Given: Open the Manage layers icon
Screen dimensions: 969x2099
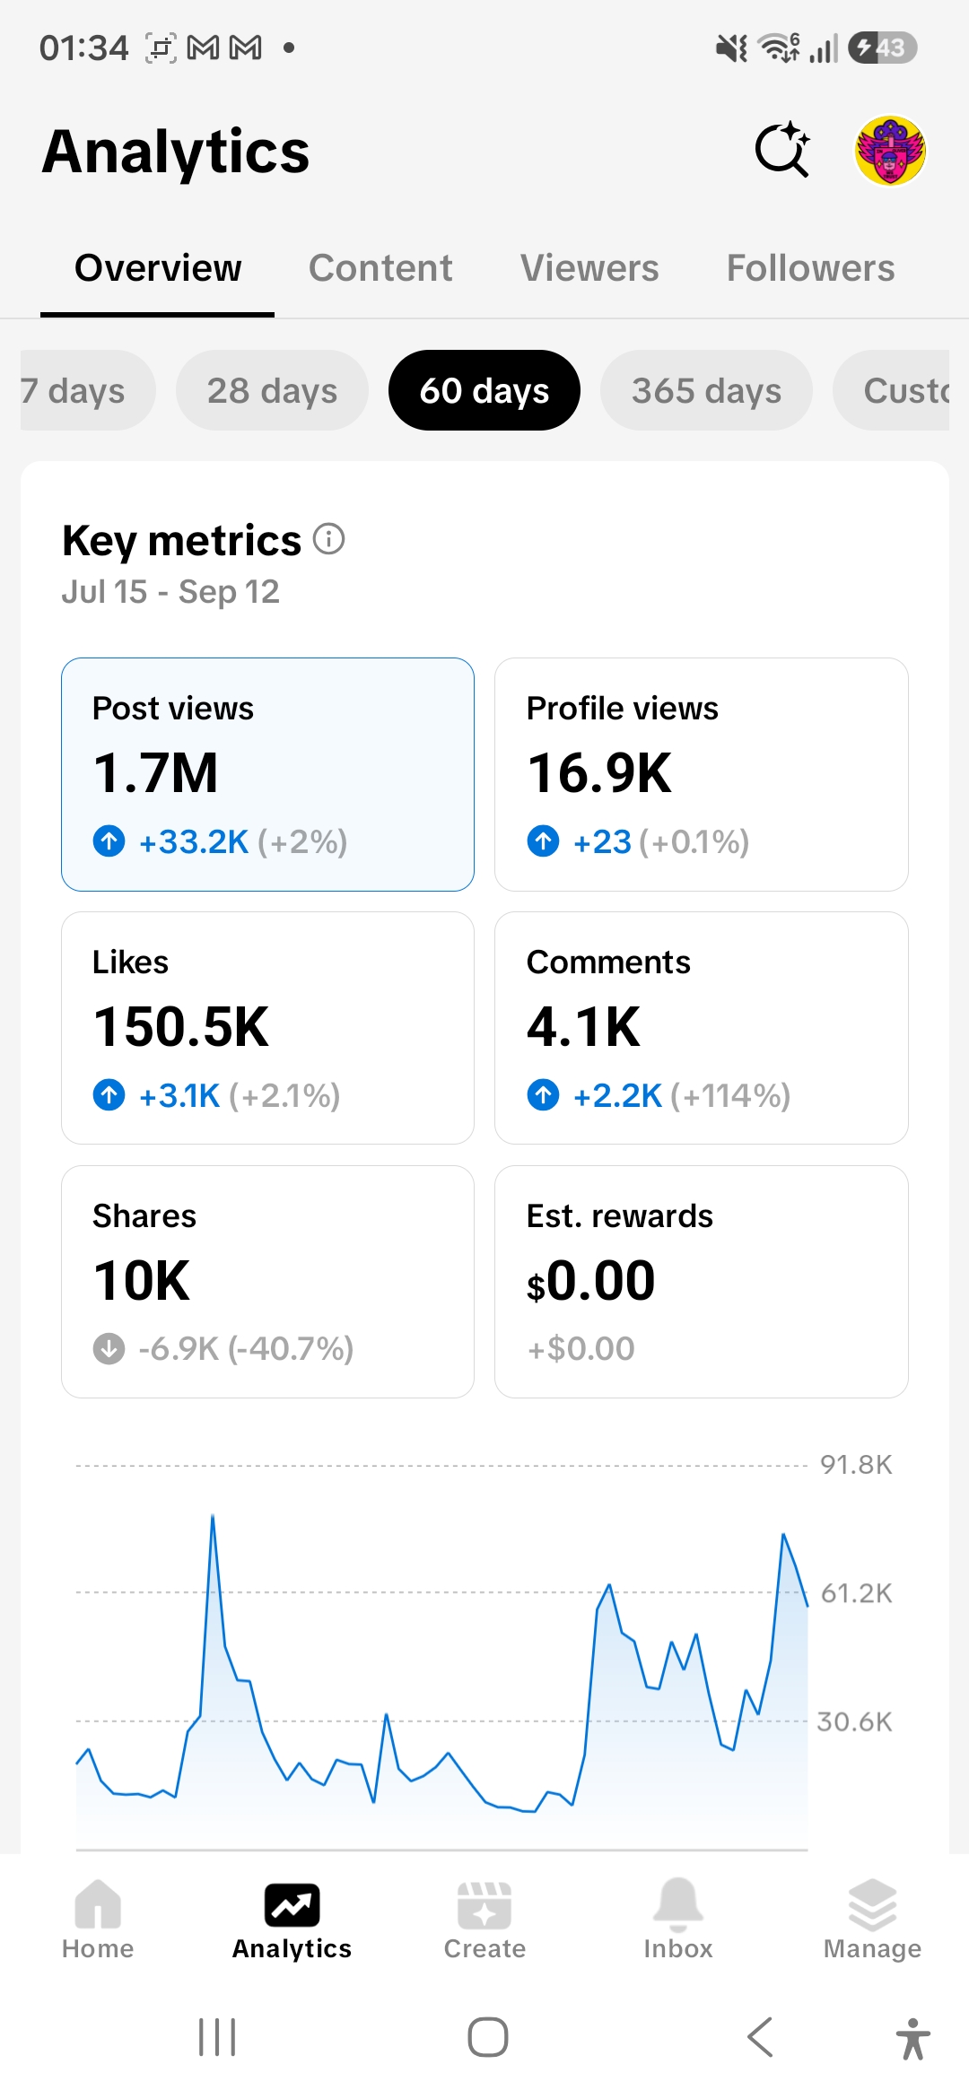Looking at the screenshot, I should pos(872,1904).
